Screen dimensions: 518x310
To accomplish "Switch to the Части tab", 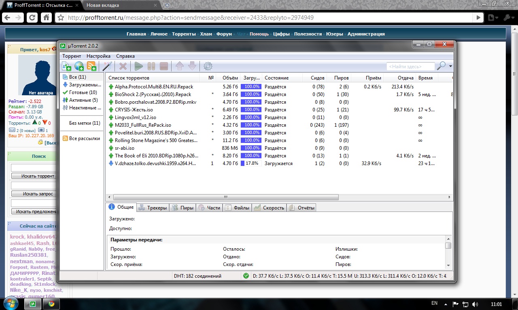I will point(209,208).
